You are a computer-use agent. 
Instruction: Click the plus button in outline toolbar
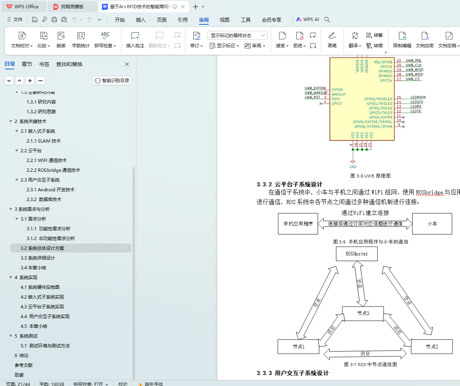click(30, 80)
